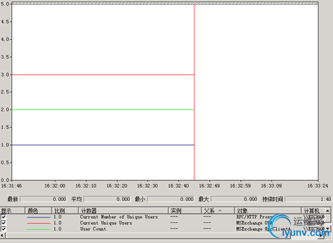Click the legend list scroll-down arrow
Screen dimensions: 333x243
point(328,228)
